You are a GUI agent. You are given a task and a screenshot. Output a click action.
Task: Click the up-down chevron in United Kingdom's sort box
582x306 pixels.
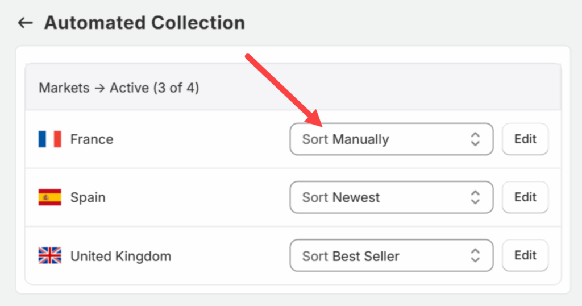[x=475, y=256]
